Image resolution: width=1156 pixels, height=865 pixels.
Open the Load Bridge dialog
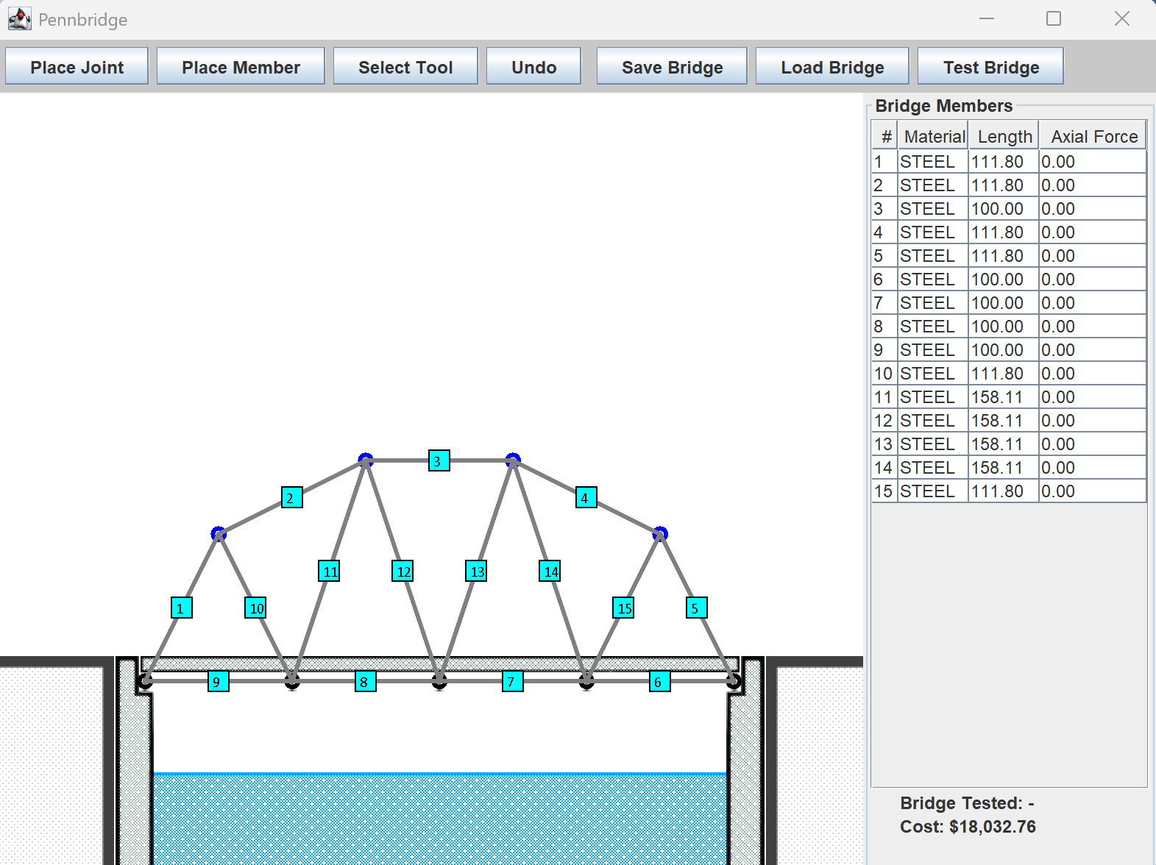[832, 66]
